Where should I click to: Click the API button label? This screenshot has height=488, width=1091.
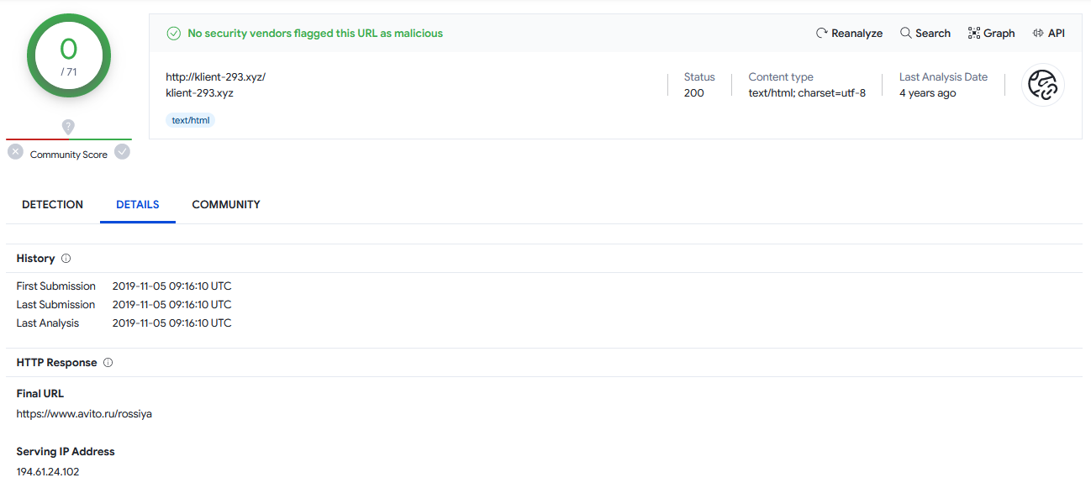[1057, 34]
